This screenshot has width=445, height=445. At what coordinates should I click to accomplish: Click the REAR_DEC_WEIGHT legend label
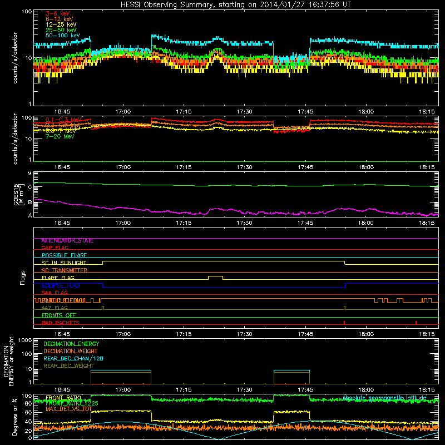click(x=68, y=366)
